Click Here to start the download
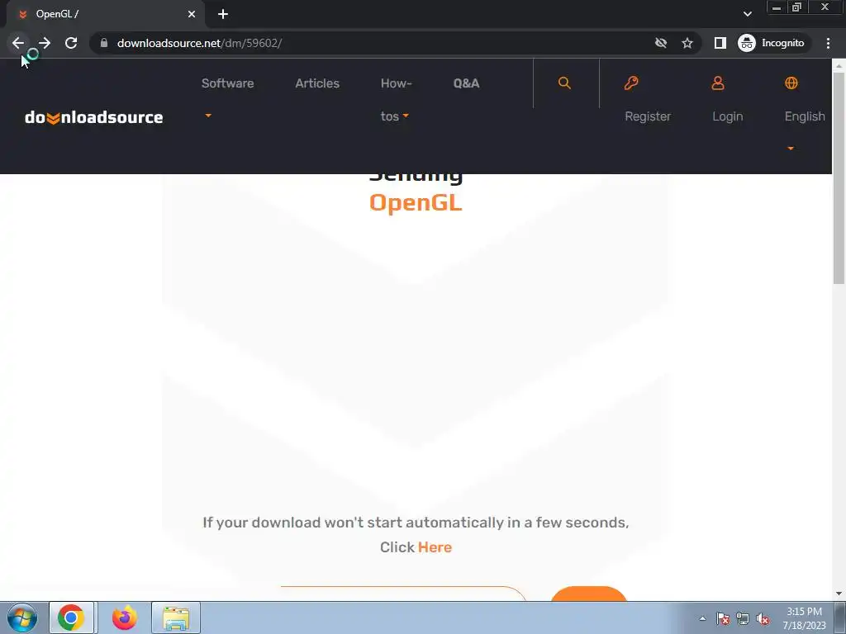This screenshot has width=846, height=634. (435, 547)
